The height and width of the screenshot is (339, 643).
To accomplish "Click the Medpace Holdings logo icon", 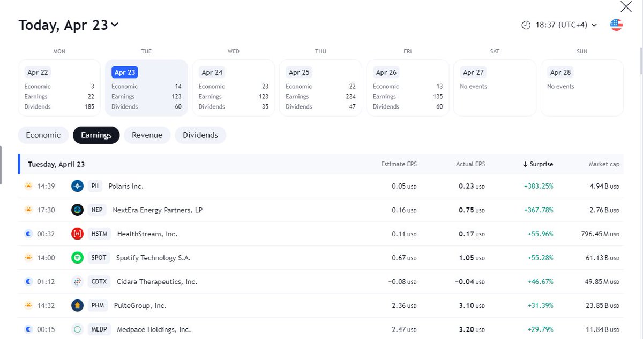I will (77, 330).
